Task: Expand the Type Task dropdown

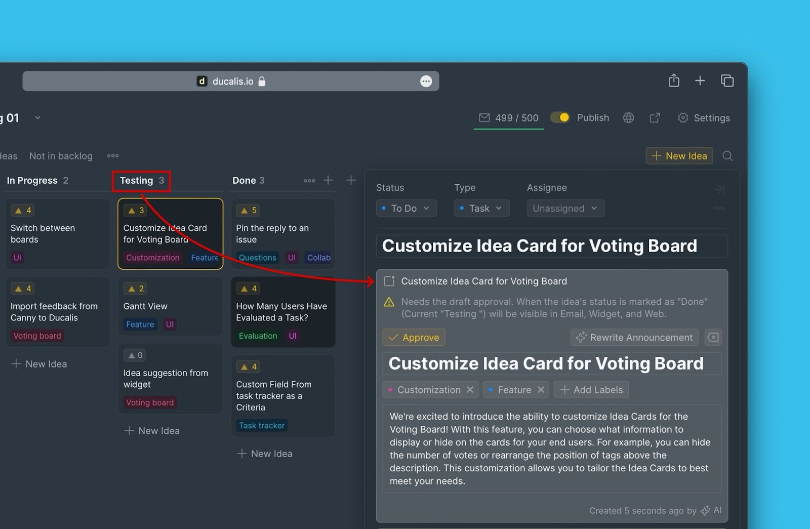Action: click(x=481, y=209)
